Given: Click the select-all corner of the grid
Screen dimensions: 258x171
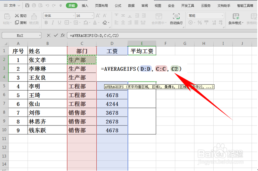Looking at the screenshot, I should click(5, 44).
